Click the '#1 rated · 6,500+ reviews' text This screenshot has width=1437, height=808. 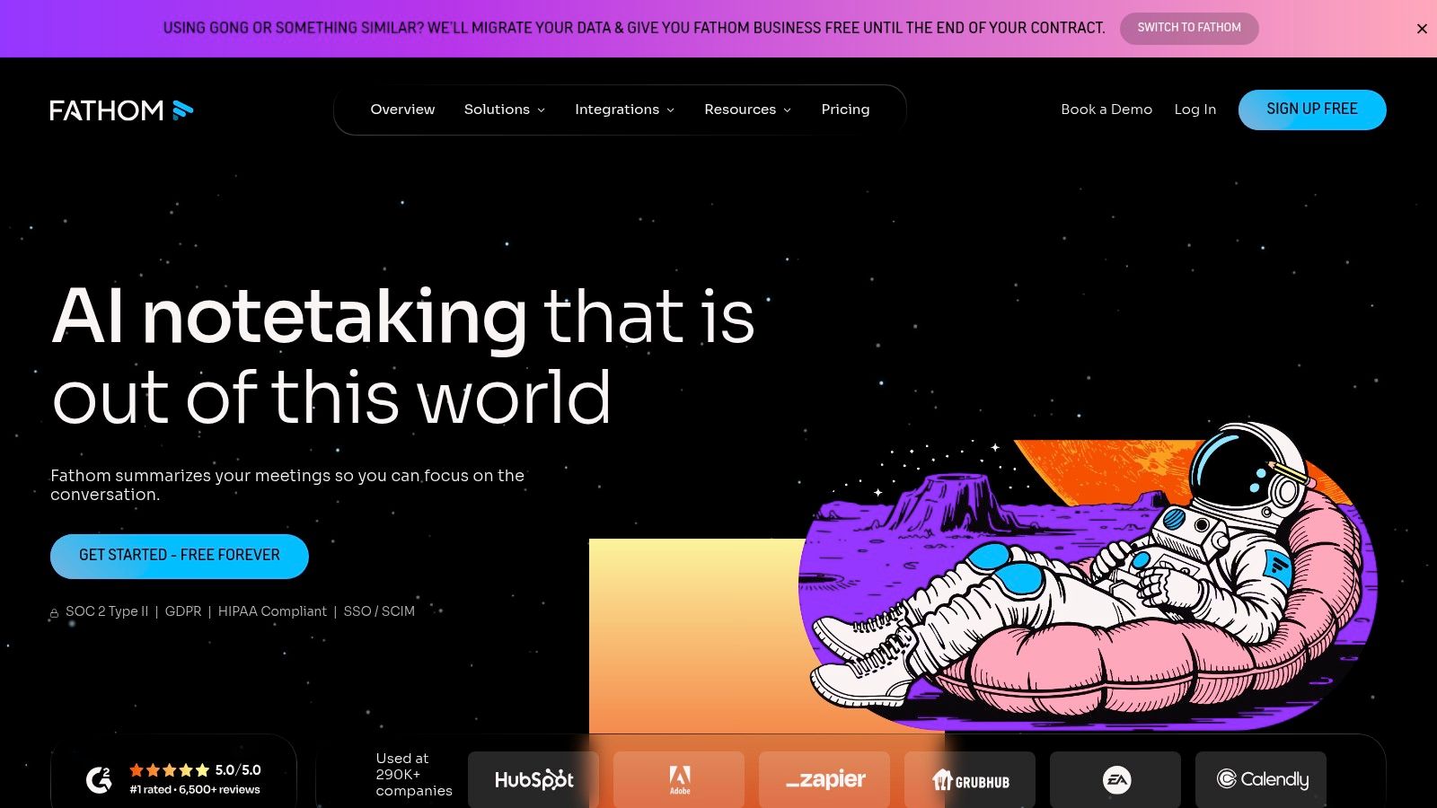195,790
